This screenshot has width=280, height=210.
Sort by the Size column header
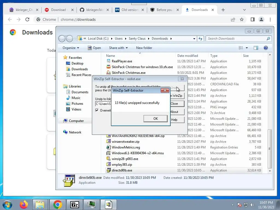tap(246, 56)
